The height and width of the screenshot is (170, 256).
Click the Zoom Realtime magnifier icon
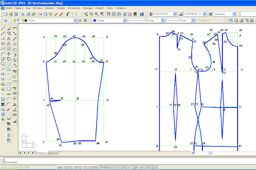tap(91, 14)
